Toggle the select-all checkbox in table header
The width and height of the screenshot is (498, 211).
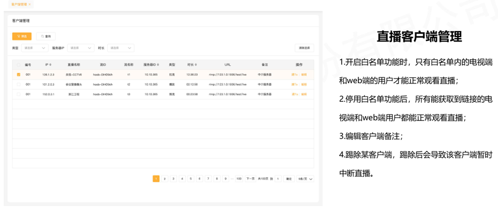pyautogui.click(x=18, y=65)
